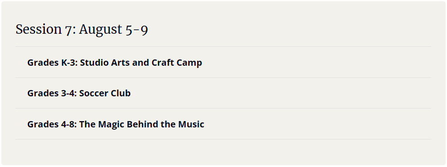Click the "Soccer Club" title text
Screen dimensions: 447x167
point(105,93)
